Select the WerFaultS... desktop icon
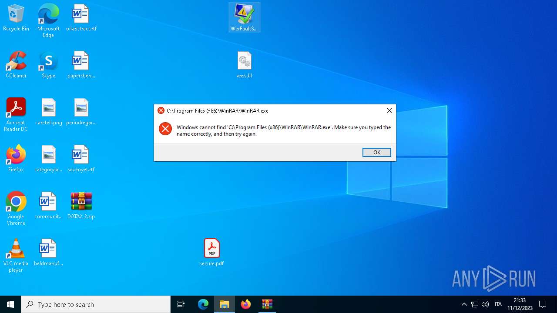The image size is (557, 313). (245, 18)
